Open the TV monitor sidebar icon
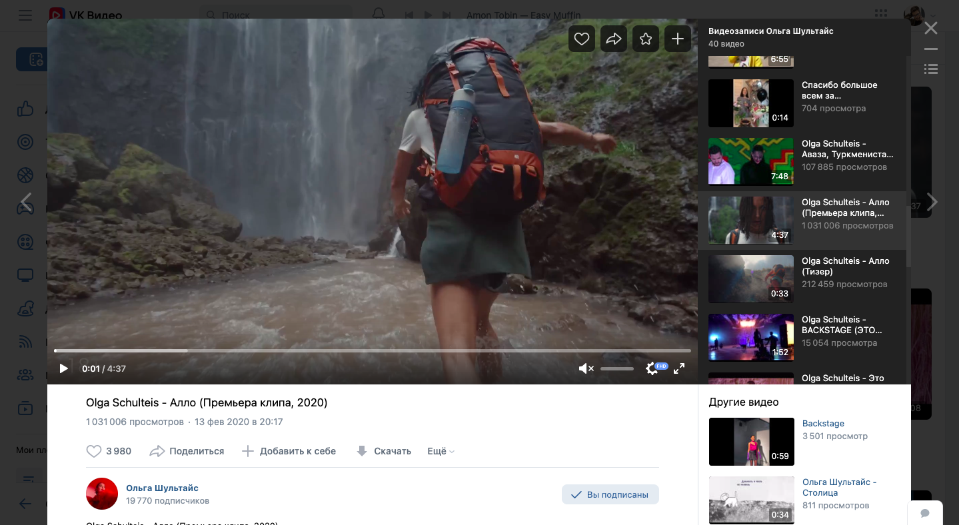This screenshot has height=525, width=959. click(x=25, y=275)
